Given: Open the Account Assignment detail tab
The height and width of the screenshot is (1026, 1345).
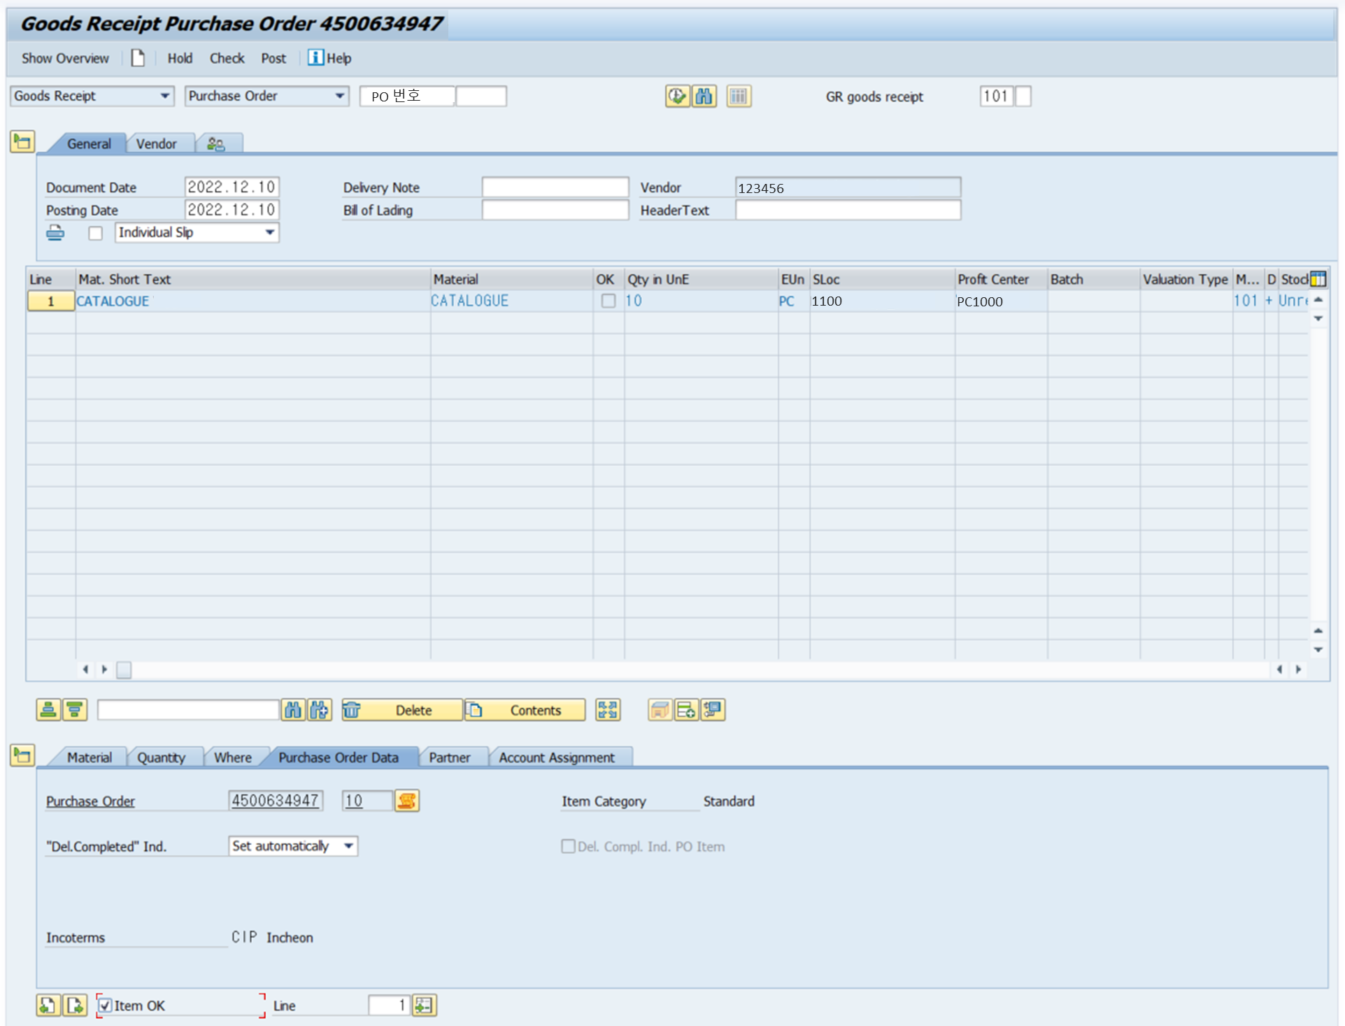Looking at the screenshot, I should click(x=556, y=757).
